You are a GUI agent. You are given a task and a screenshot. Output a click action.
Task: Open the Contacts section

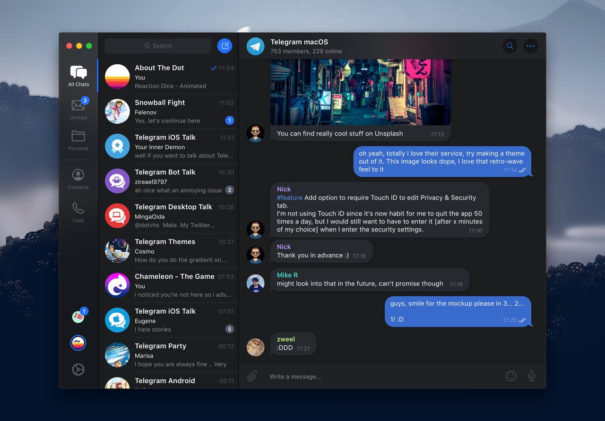[x=78, y=179]
